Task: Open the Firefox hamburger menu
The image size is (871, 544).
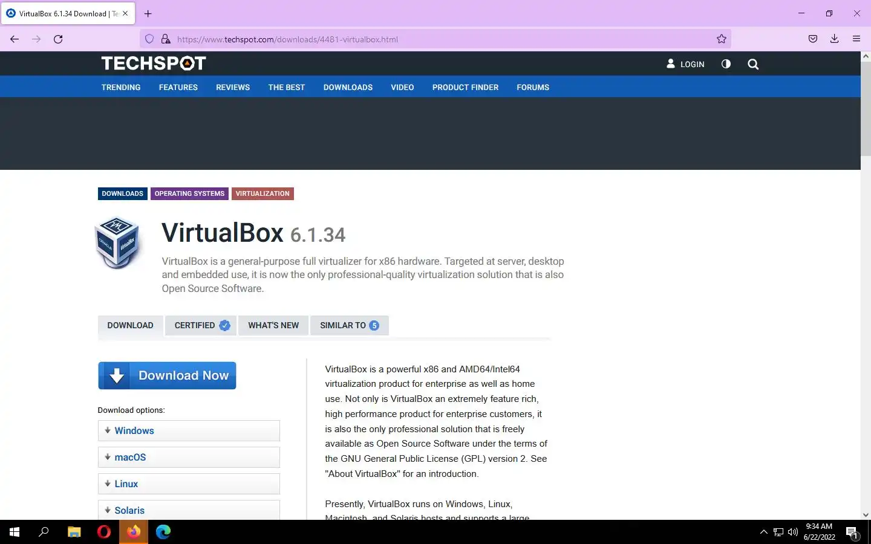Action: click(x=856, y=39)
